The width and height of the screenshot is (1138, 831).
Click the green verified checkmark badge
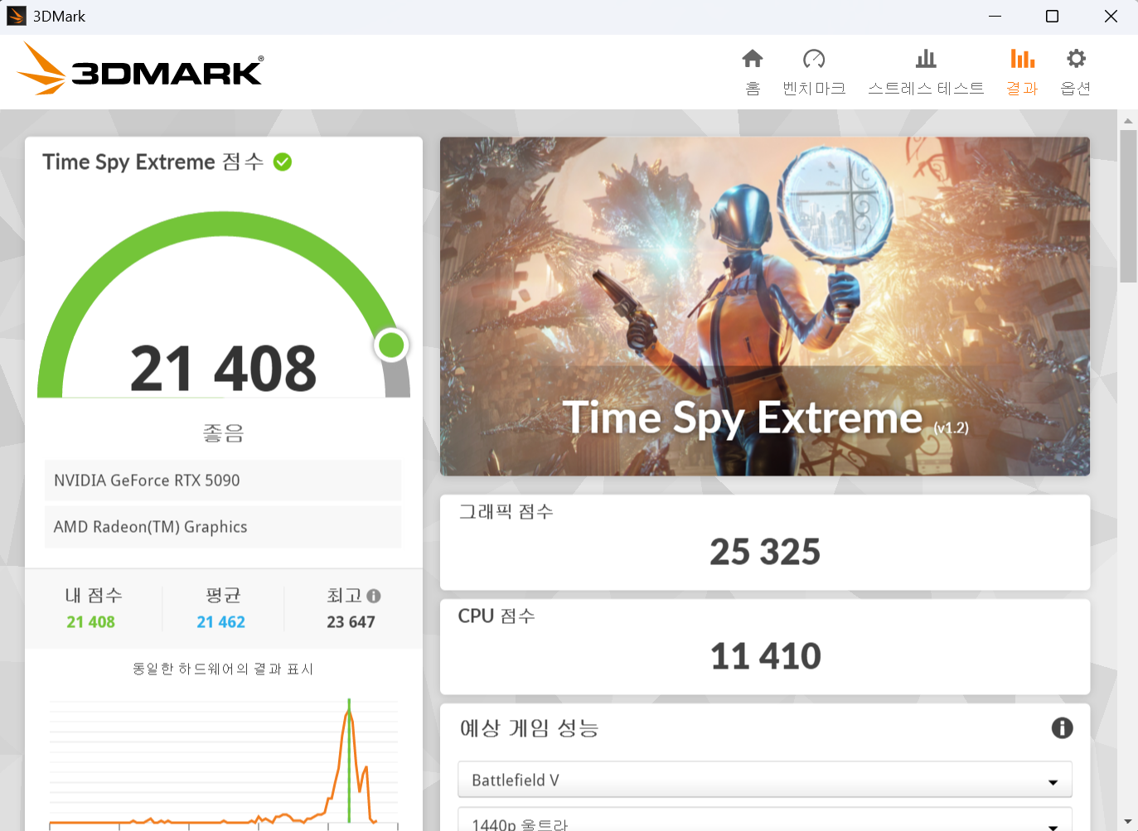(283, 162)
